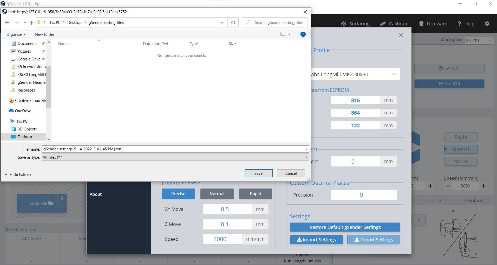Click the File name input field
The width and height of the screenshot is (497, 265).
pos(173,149)
